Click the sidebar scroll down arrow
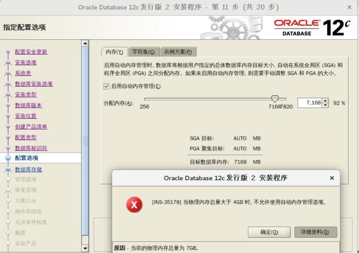This screenshot has height=253, width=359. [x=85, y=248]
